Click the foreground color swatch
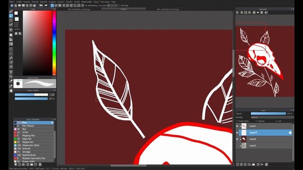Screen dimensions: 303x170 coord(16,13)
